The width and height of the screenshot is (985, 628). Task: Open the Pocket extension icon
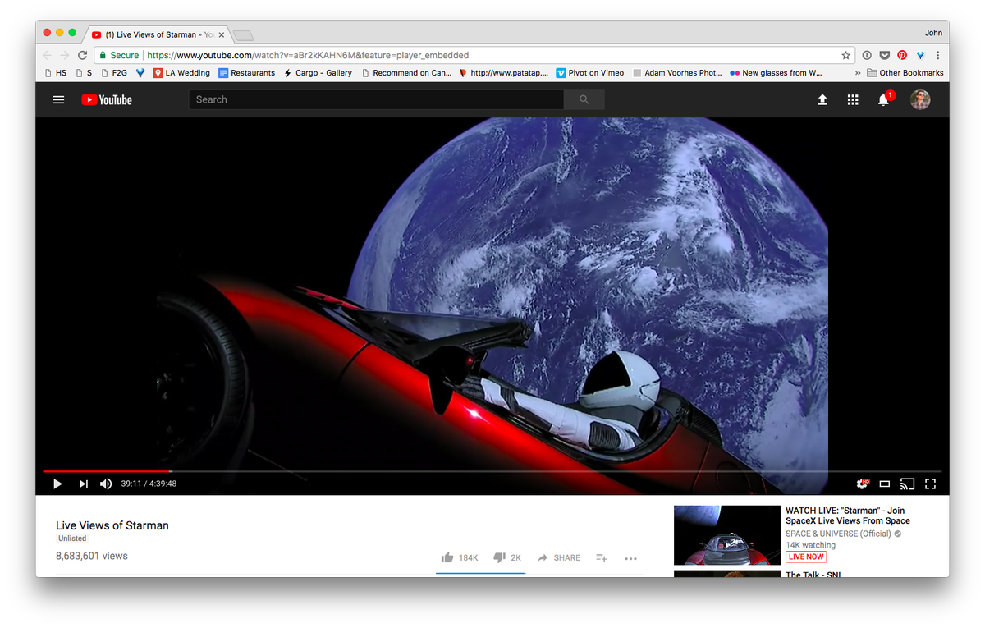click(x=884, y=55)
